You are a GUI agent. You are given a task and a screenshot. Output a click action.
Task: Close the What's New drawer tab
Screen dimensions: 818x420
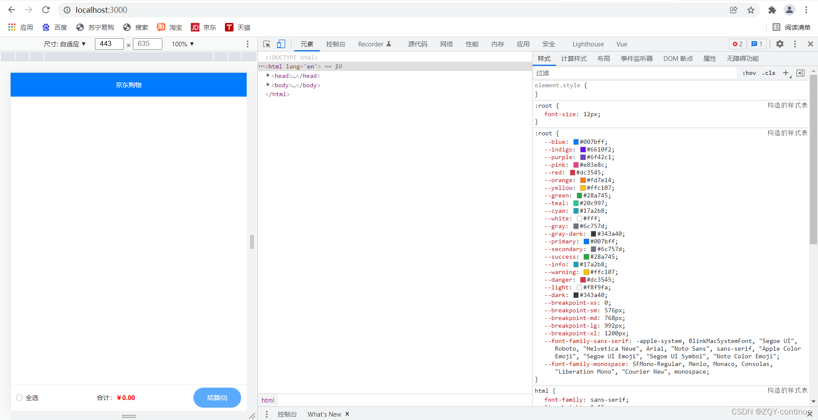pyautogui.click(x=347, y=414)
